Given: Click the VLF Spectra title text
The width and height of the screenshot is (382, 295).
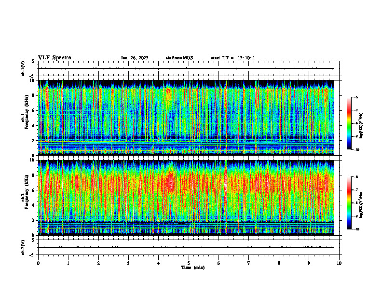Looking at the screenshot, I should (55, 58).
